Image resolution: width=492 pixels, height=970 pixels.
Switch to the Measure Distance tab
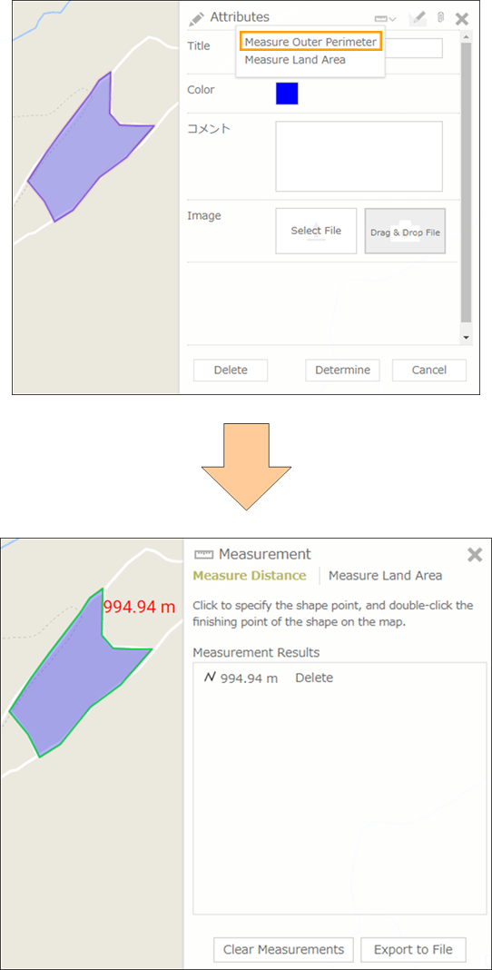[249, 575]
